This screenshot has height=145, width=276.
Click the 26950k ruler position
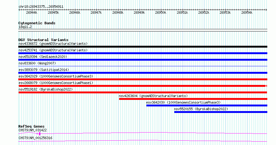161,12
